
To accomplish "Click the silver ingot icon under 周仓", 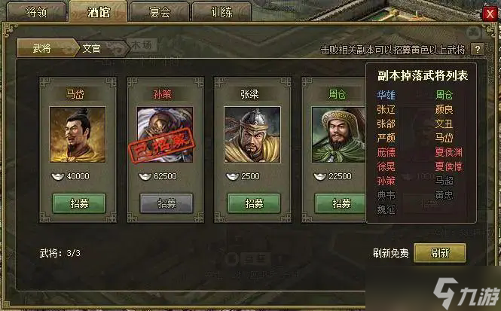I will click(x=320, y=176).
